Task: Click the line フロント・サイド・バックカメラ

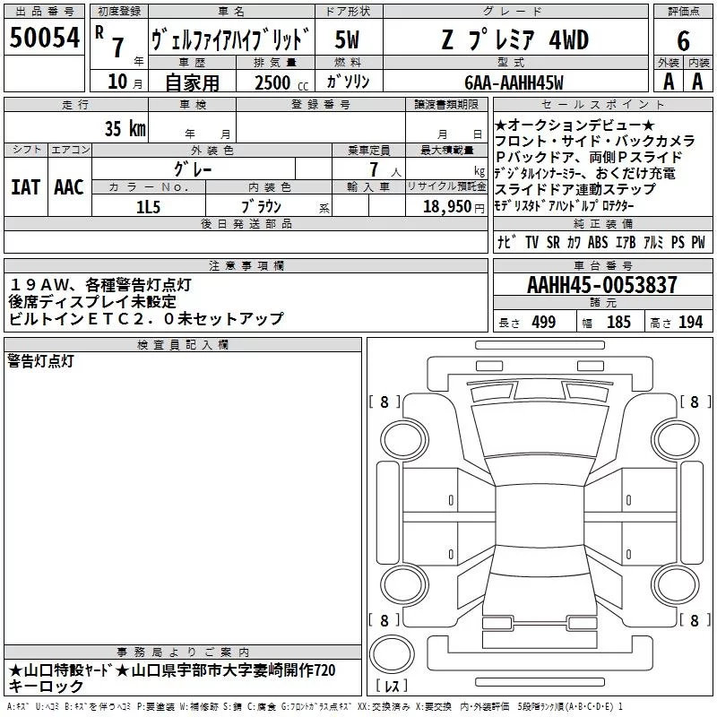Action: 595,141
